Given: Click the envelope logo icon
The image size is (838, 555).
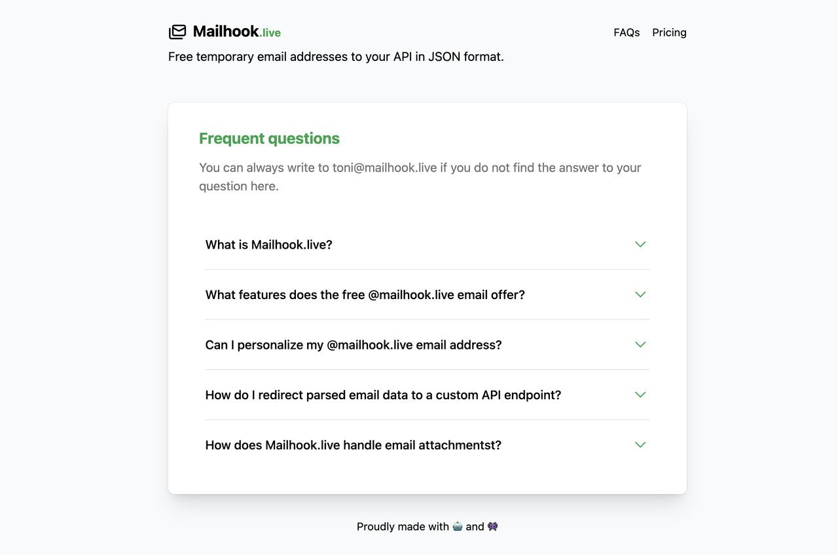Looking at the screenshot, I should tap(177, 31).
